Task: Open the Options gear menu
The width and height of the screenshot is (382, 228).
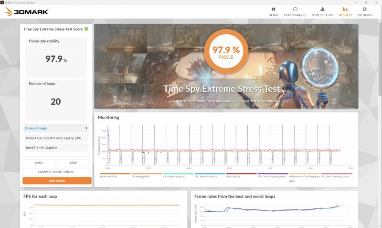Action: point(365,11)
